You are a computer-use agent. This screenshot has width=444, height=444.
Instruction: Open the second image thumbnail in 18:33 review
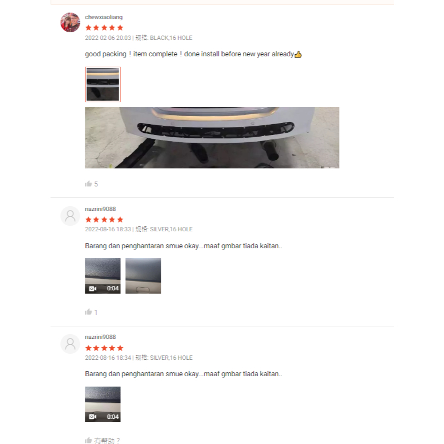[143, 276]
